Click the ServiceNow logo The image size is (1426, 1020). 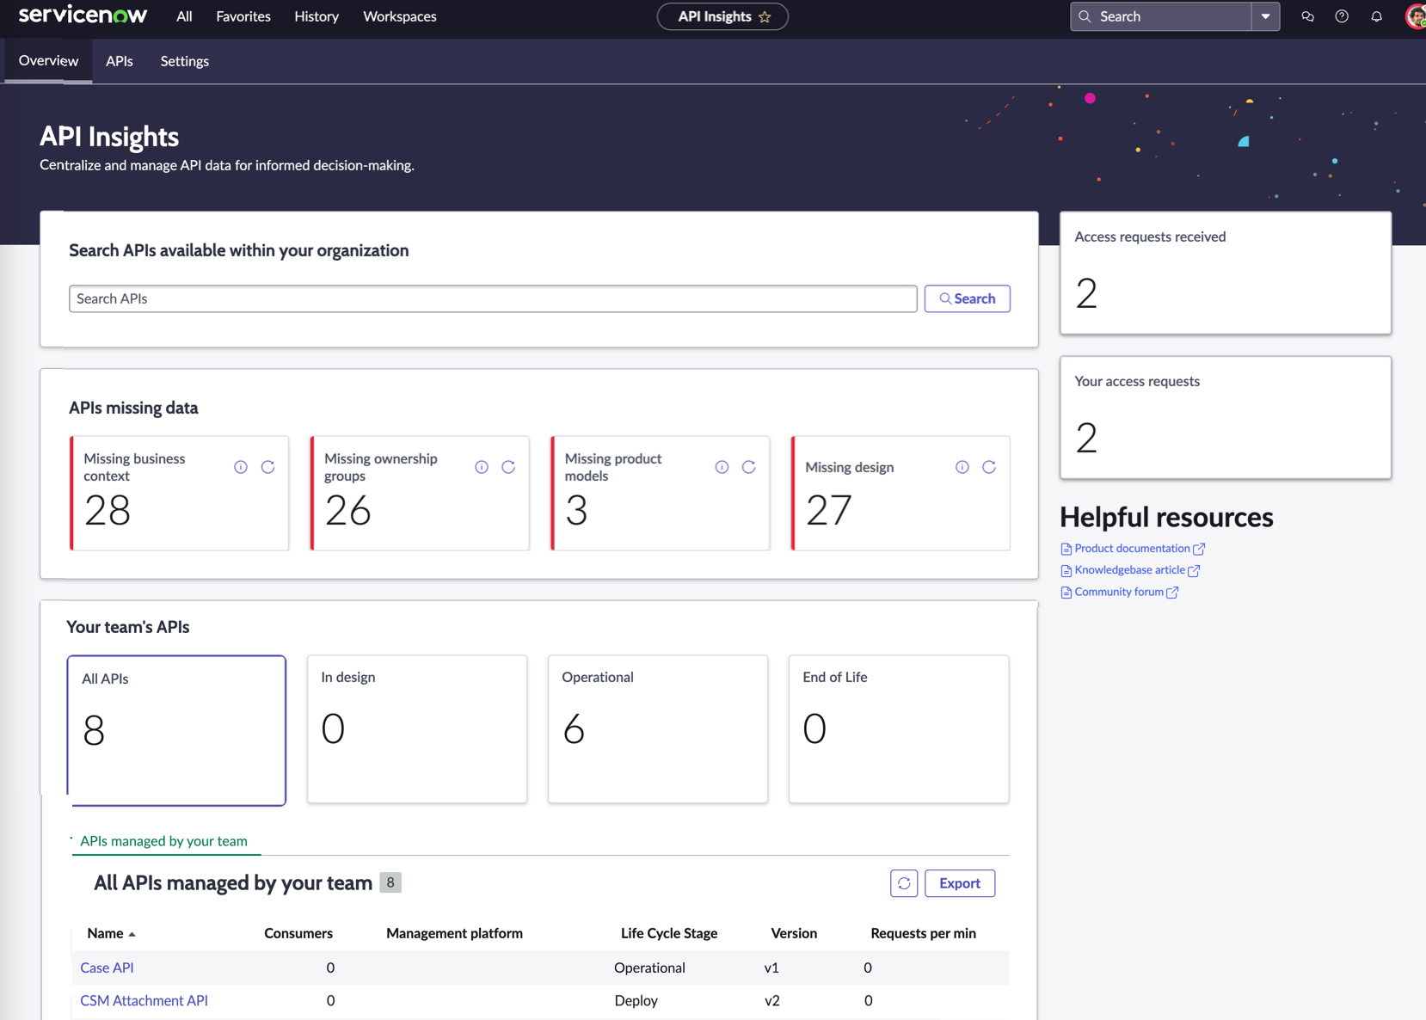click(83, 15)
